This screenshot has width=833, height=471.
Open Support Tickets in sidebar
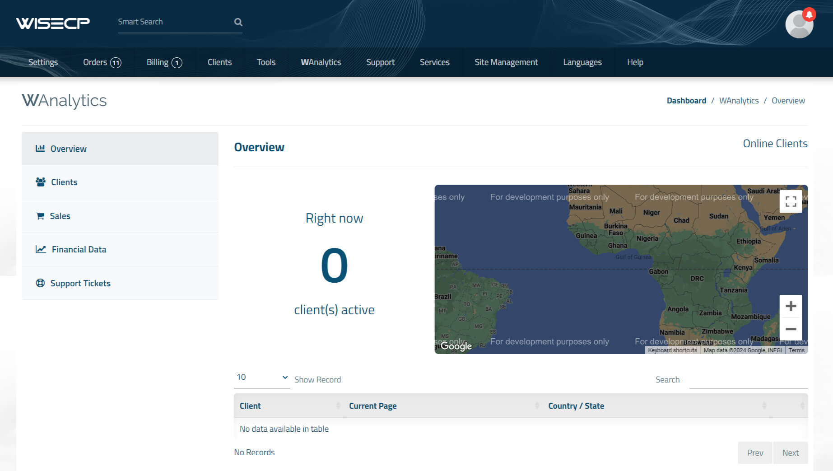120,283
